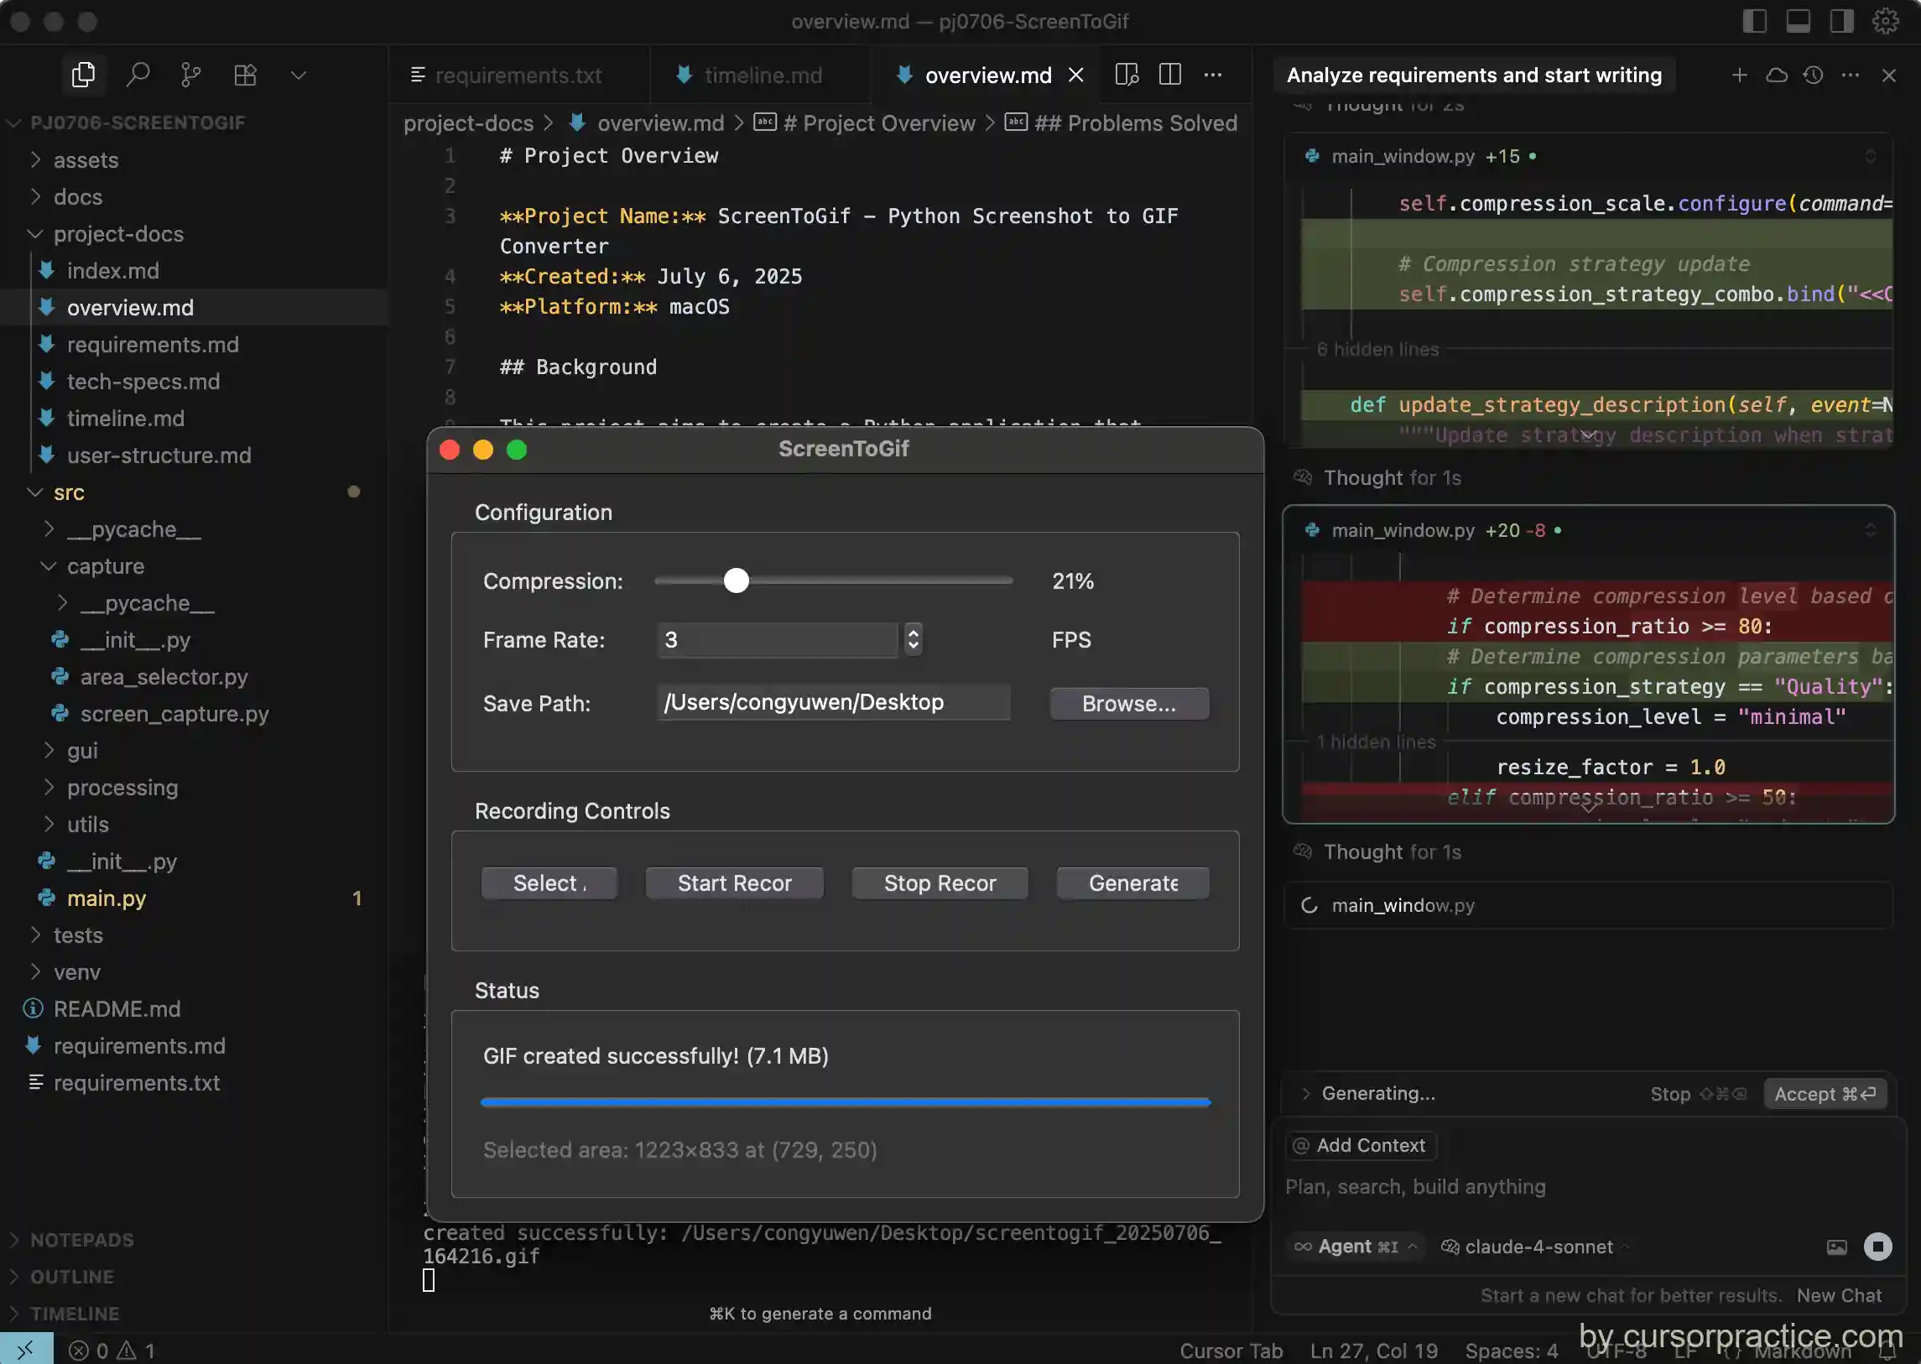Show more activity bar views chevron
The width and height of the screenshot is (1921, 1364).
(298, 75)
